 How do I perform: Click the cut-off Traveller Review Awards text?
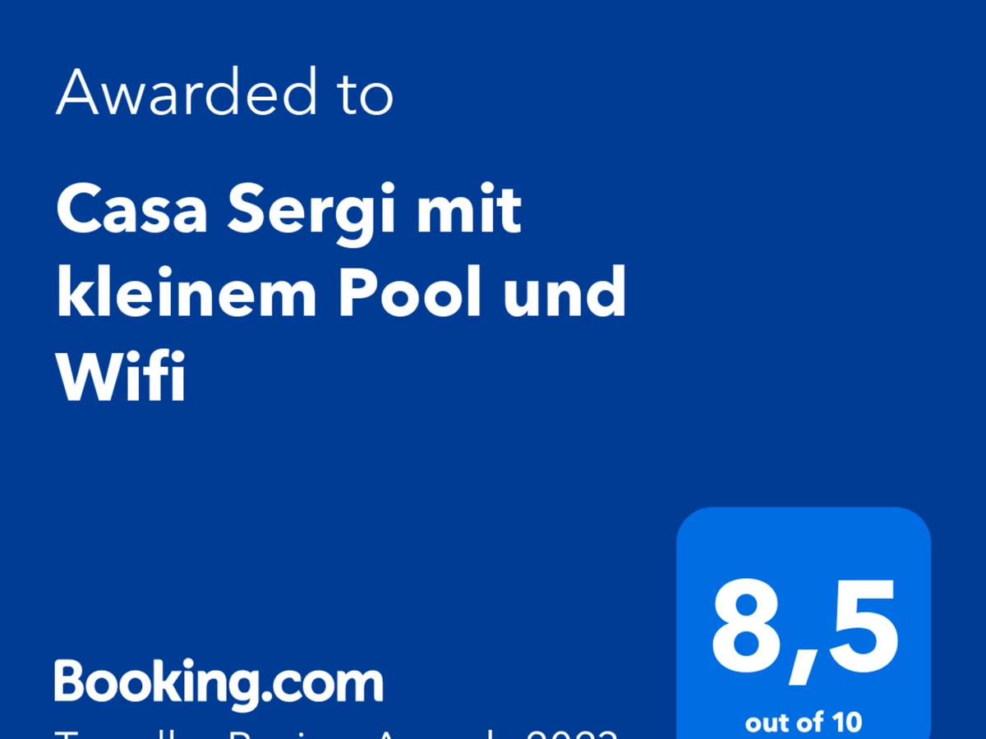click(x=335, y=732)
